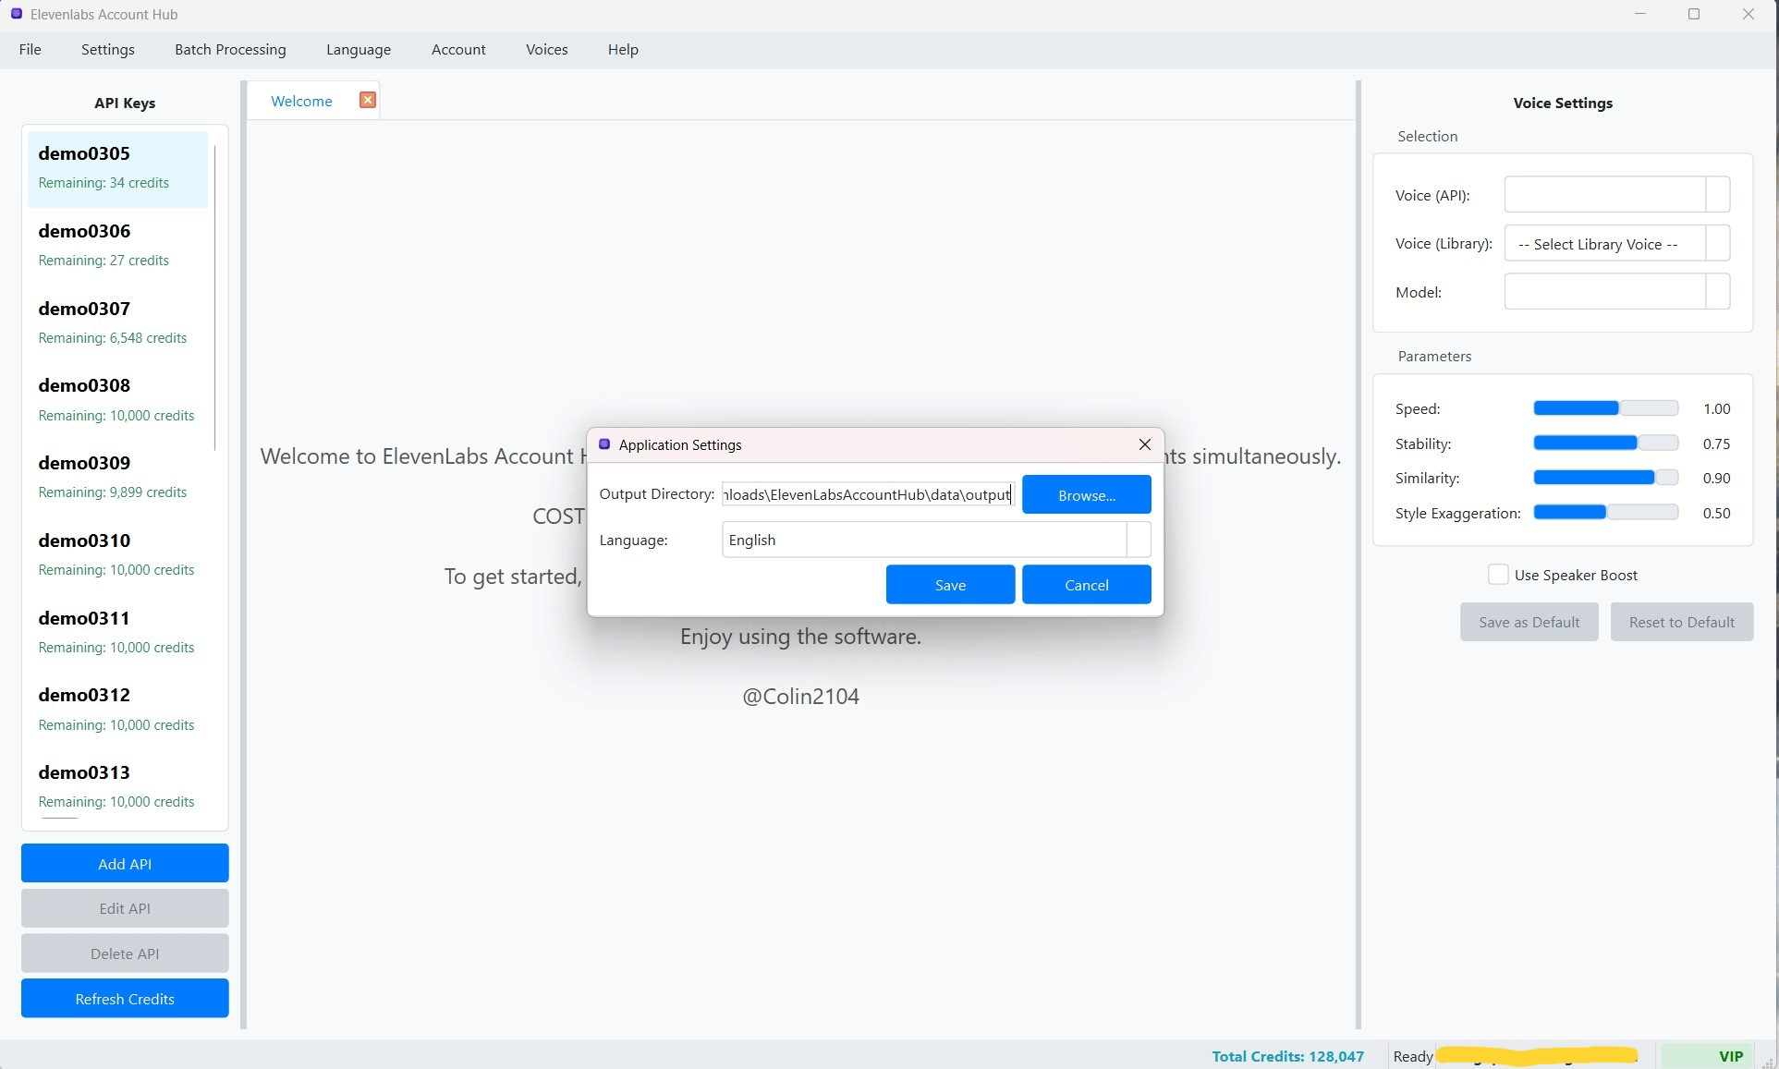Image resolution: width=1779 pixels, height=1069 pixels.
Task: Click the Stability value 0.75
Action: coord(1716,443)
